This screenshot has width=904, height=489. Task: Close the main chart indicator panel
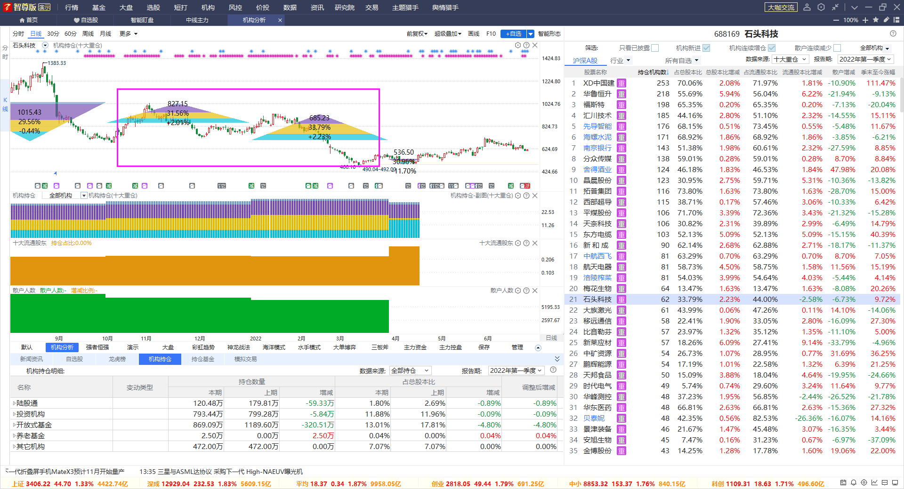point(535,45)
